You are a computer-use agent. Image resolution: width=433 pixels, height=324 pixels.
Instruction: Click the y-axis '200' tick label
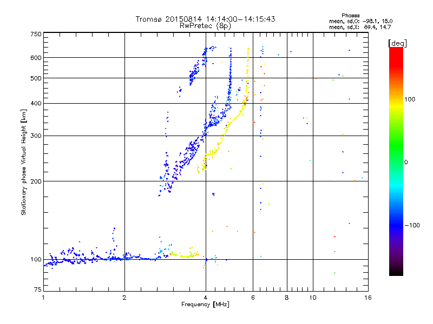tap(36, 181)
